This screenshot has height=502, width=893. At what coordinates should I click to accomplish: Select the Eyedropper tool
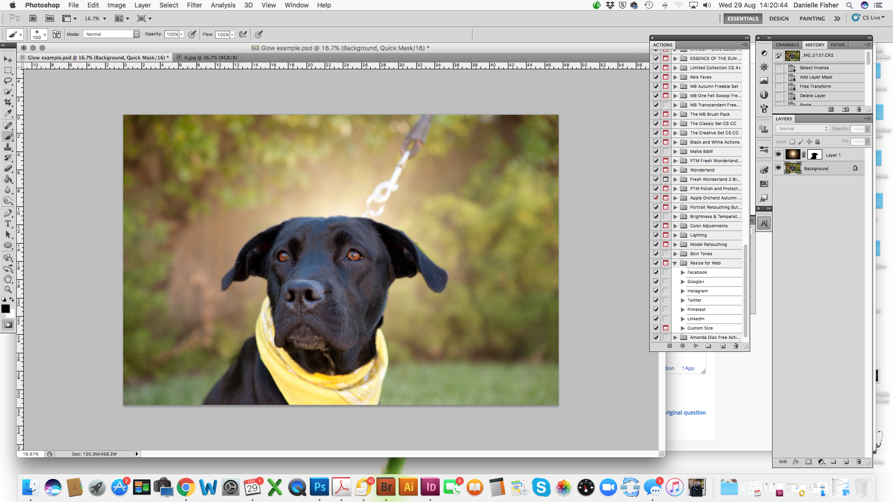pos(8,113)
